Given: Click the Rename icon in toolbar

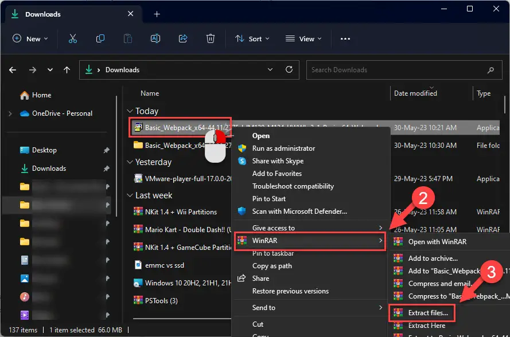Looking at the screenshot, I should coord(155,38).
